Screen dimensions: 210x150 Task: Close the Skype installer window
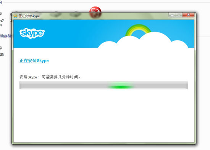click(x=188, y=15)
